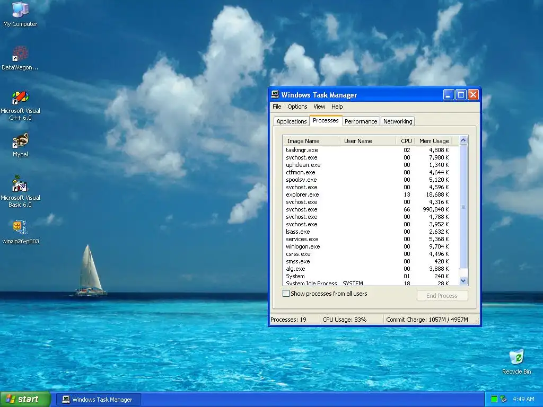Select the lsass.exe process
This screenshot has height=407, width=543.
coord(371,232)
